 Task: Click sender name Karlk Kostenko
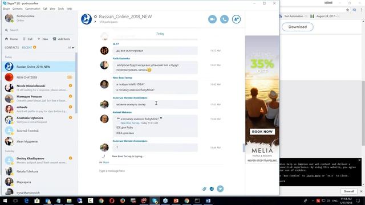click(x=121, y=59)
